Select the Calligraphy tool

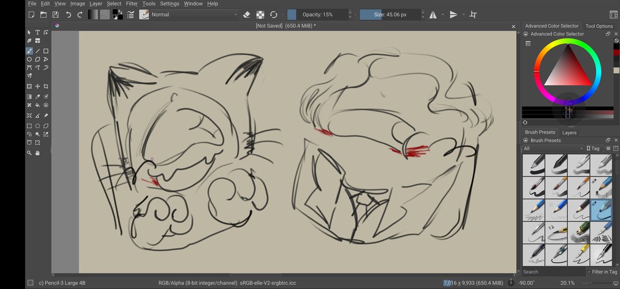pyautogui.click(x=29, y=41)
